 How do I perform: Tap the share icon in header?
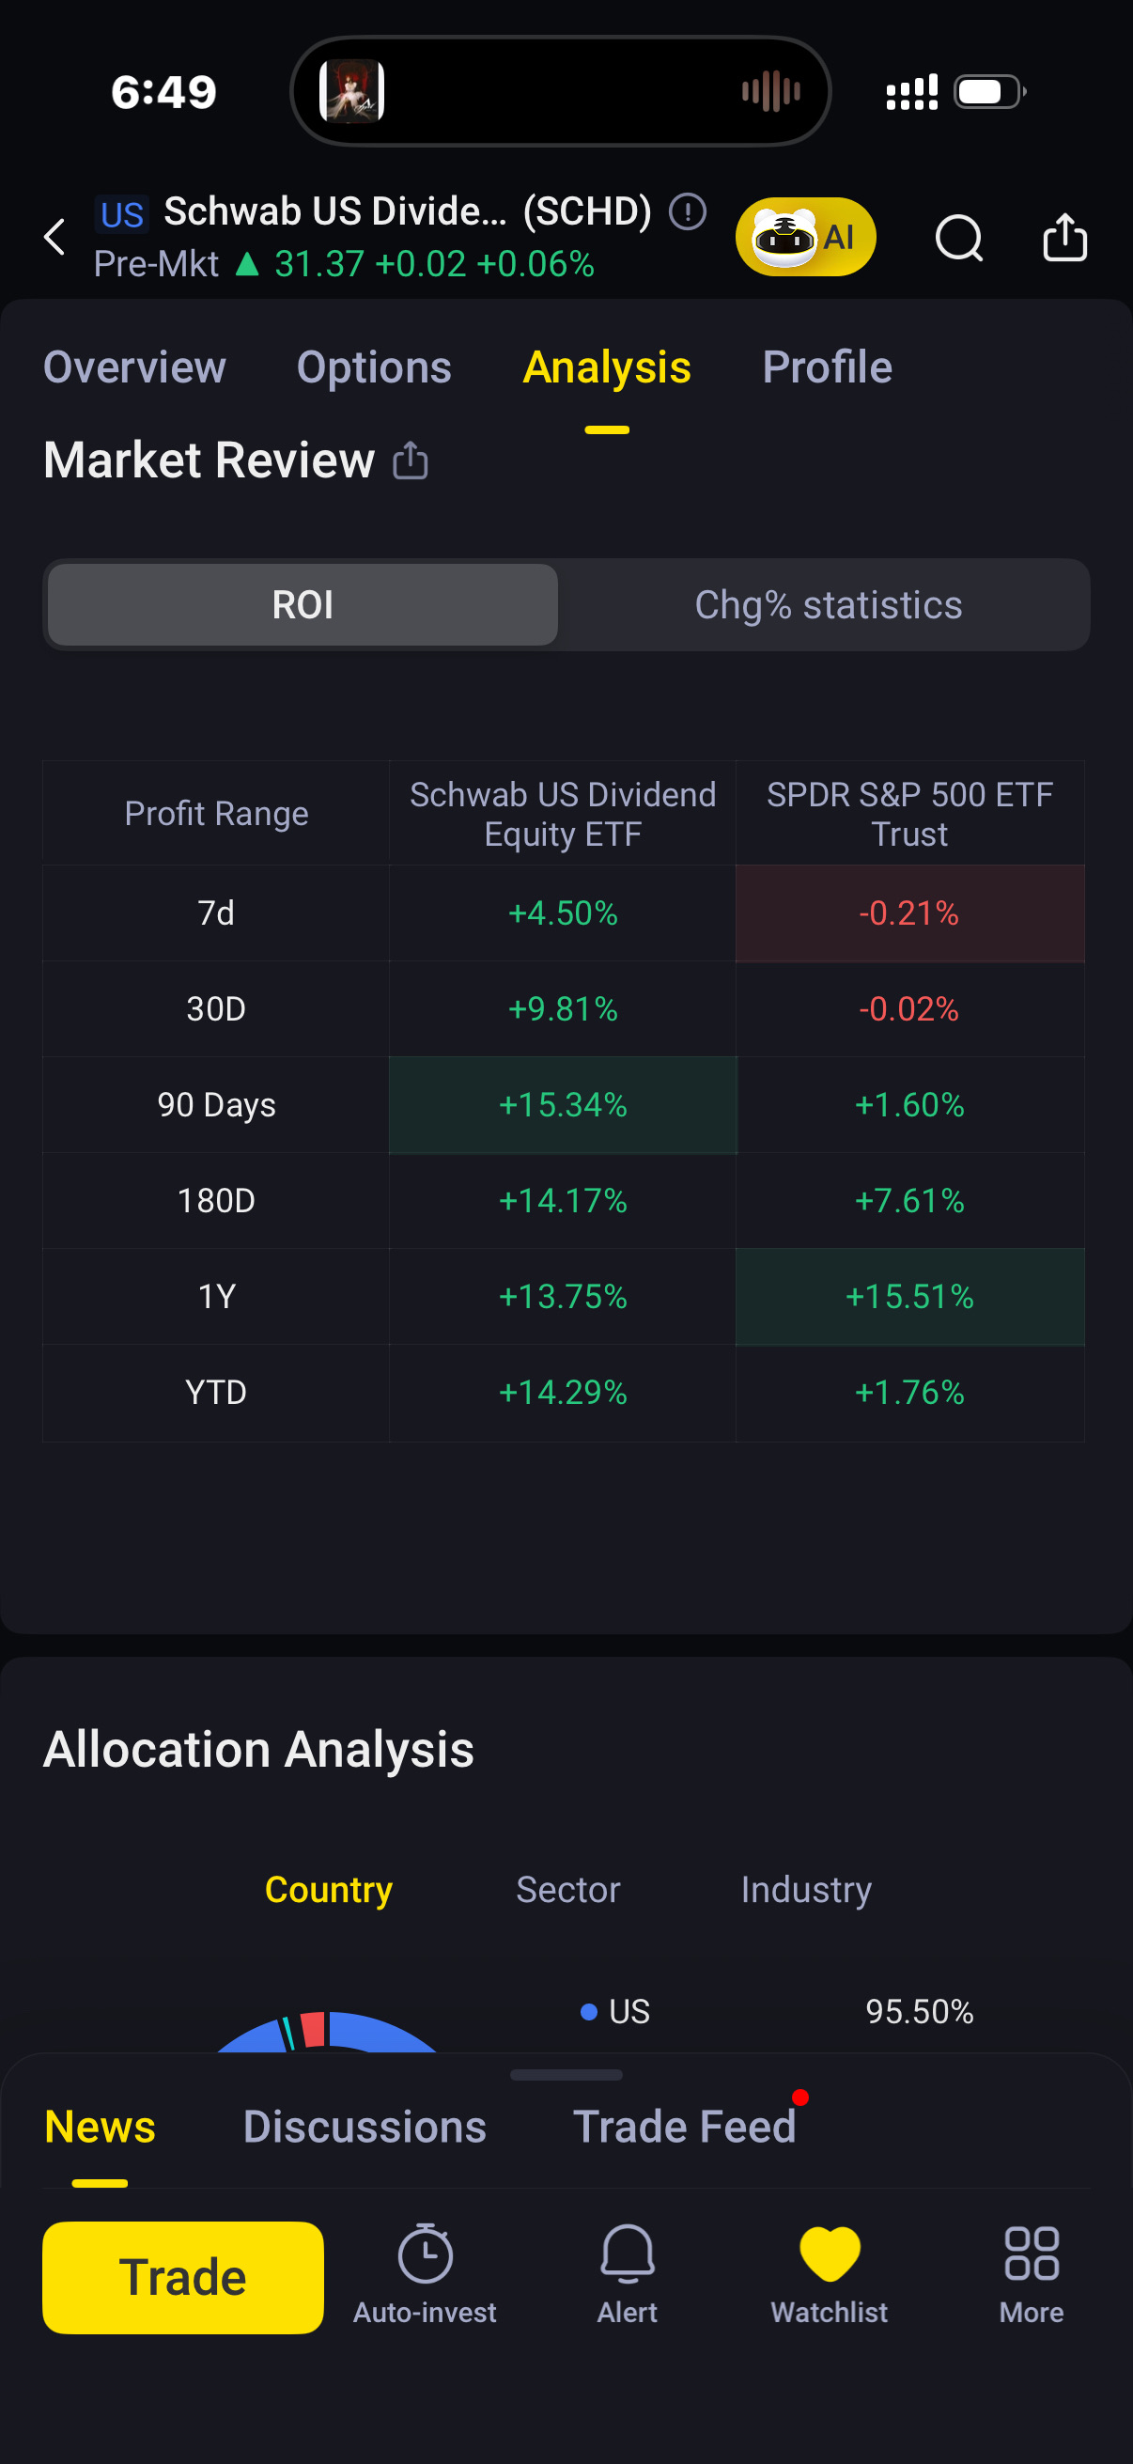click(1064, 237)
